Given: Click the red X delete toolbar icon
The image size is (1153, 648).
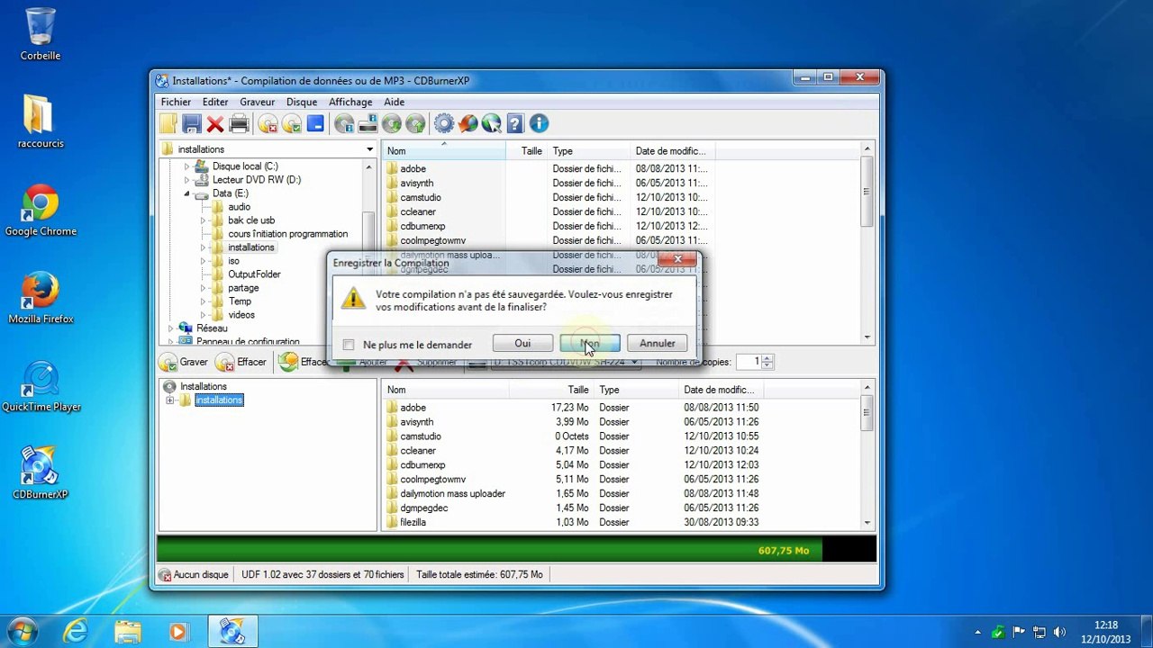Looking at the screenshot, I should click(214, 124).
